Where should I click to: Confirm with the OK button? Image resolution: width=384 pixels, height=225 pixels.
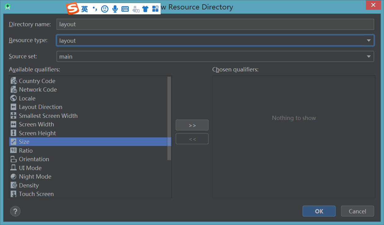[x=319, y=211]
